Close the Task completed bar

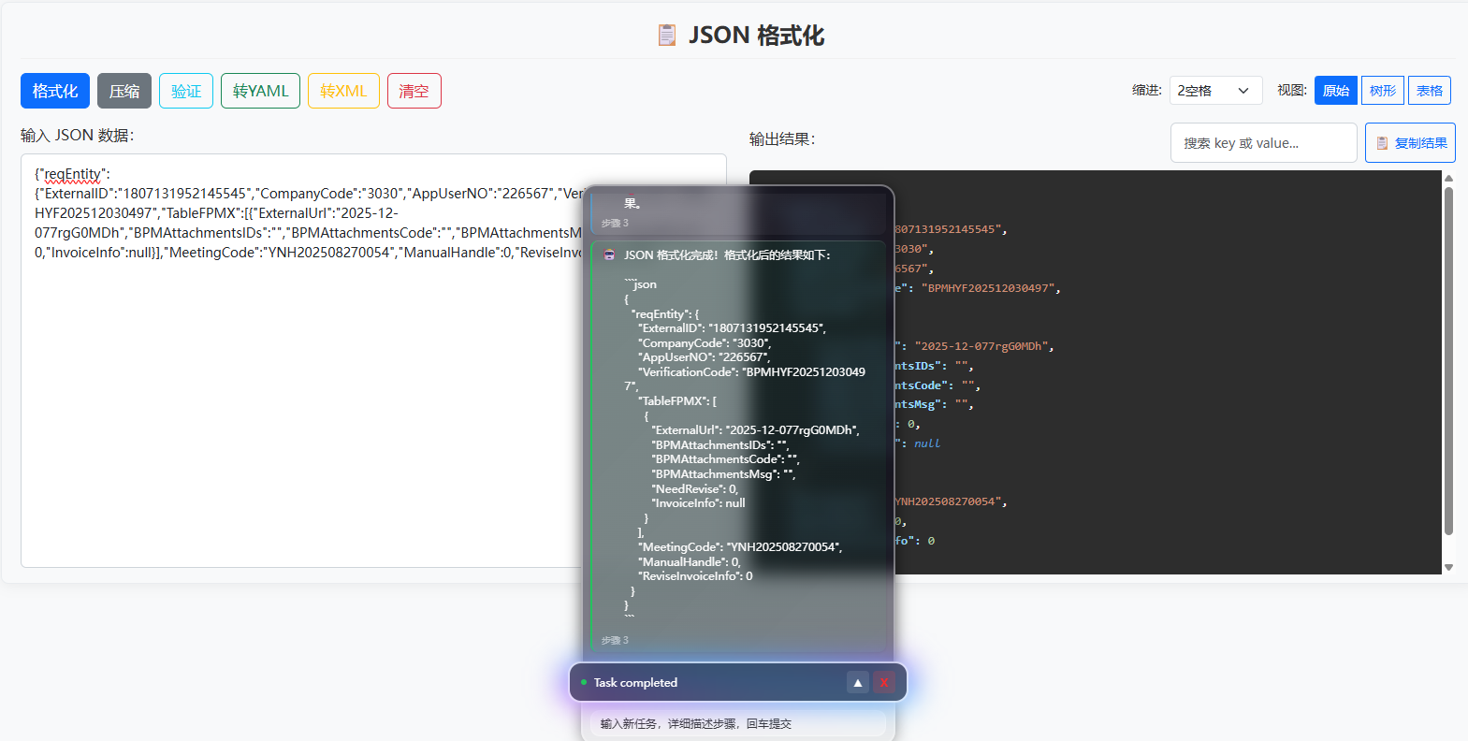883,682
